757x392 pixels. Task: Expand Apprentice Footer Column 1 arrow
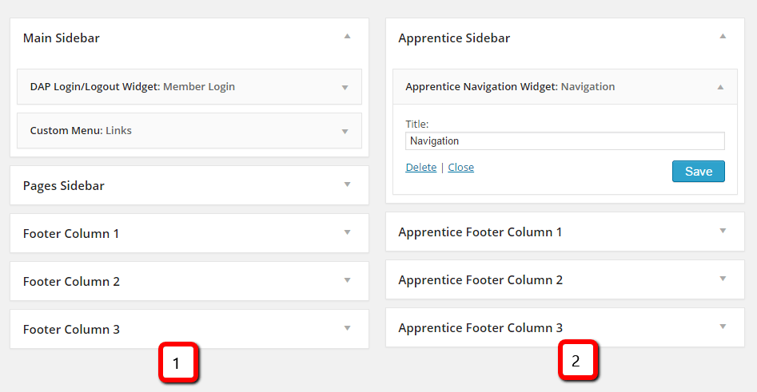coord(723,231)
